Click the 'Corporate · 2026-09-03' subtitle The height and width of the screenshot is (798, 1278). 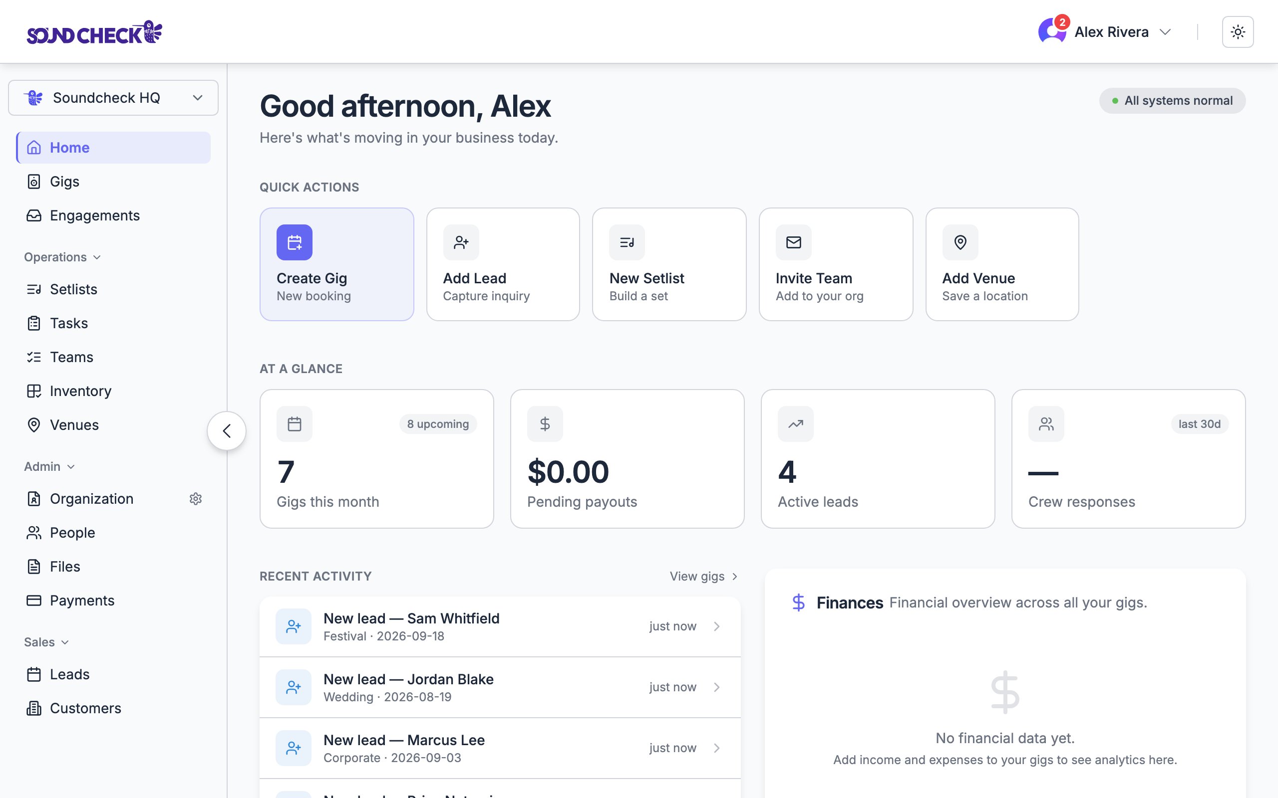pos(392,758)
